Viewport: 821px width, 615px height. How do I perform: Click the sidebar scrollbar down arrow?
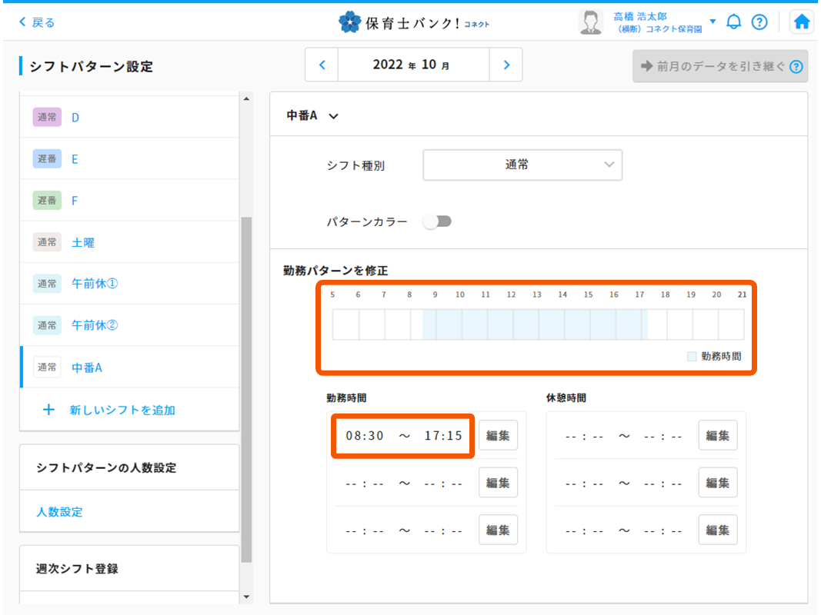tap(246, 597)
